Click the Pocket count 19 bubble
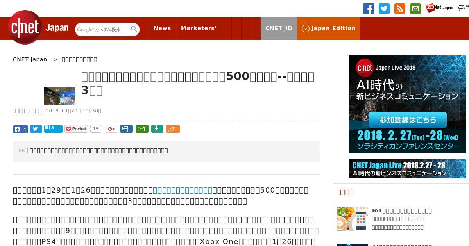 pyautogui.click(x=96, y=129)
